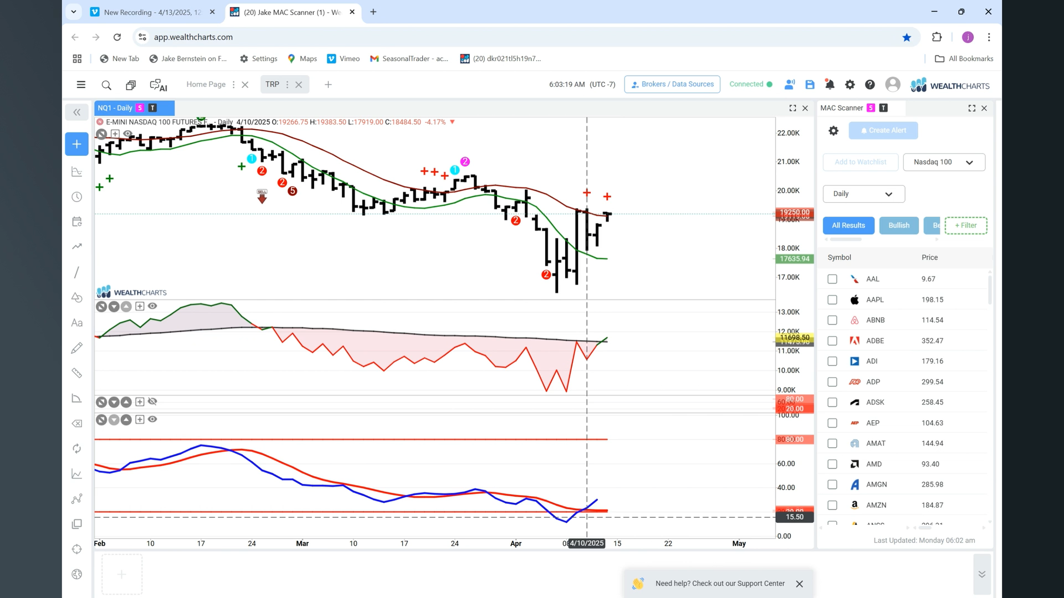Viewport: 1064px width, 598px height.
Task: Switch to New Recording browser tab
Action: click(x=152, y=12)
